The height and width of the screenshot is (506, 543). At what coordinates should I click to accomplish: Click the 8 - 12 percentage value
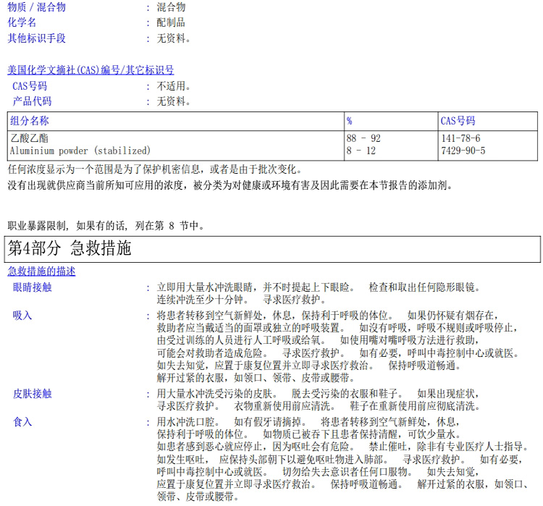tap(361, 151)
